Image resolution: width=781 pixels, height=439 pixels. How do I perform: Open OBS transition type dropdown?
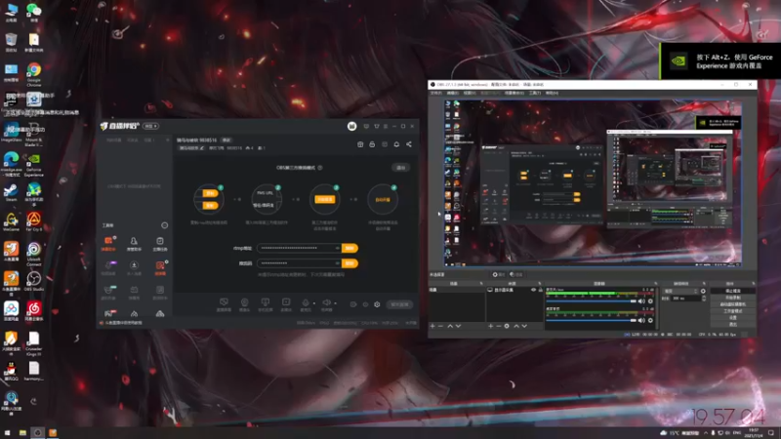(680, 291)
